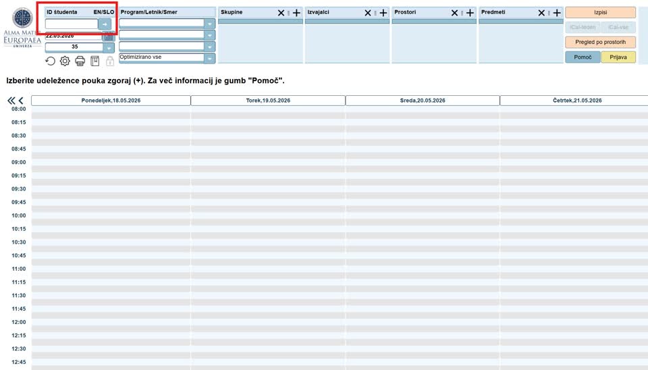Open settings via the gear icon
The height and width of the screenshot is (370, 648).
pyautogui.click(x=65, y=61)
